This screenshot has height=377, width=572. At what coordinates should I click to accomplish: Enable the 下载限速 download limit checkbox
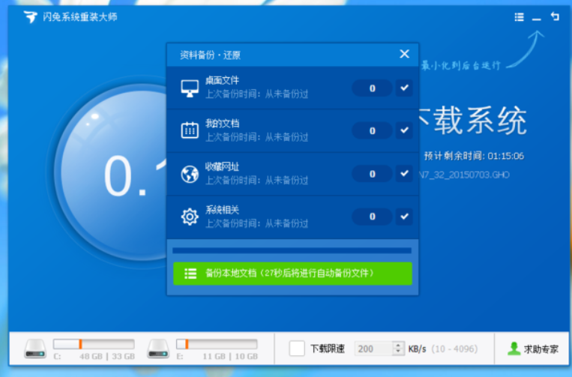[297, 349]
